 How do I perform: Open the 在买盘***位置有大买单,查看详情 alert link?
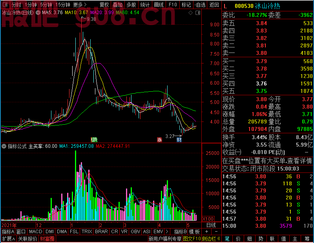[x=267, y=161]
